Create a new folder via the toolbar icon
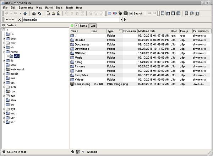 (53, 14)
